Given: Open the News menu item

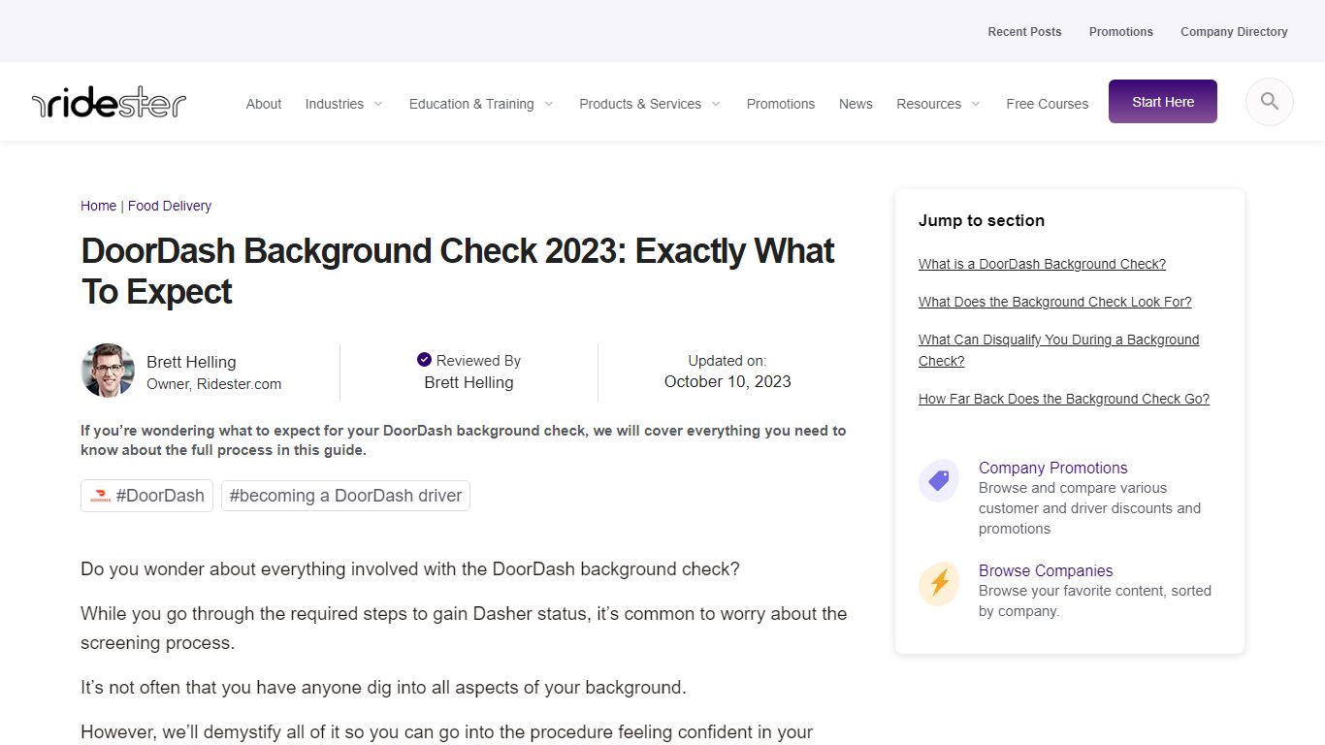Looking at the screenshot, I should [x=856, y=104].
